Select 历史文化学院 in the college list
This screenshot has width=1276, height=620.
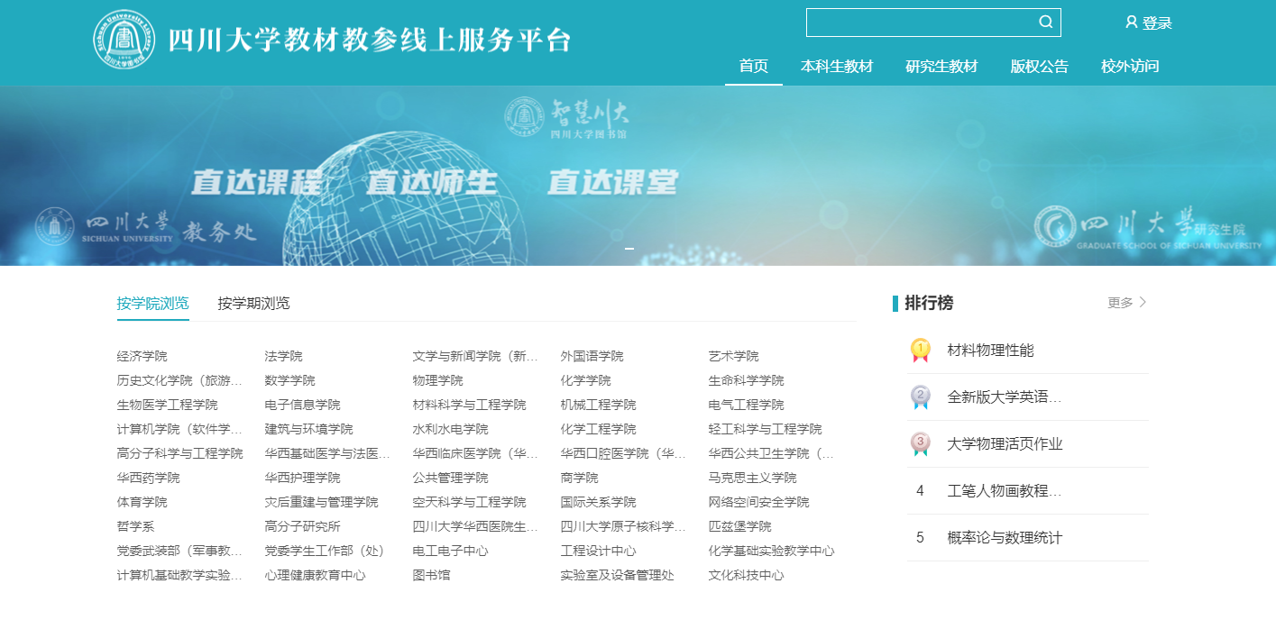tap(180, 381)
